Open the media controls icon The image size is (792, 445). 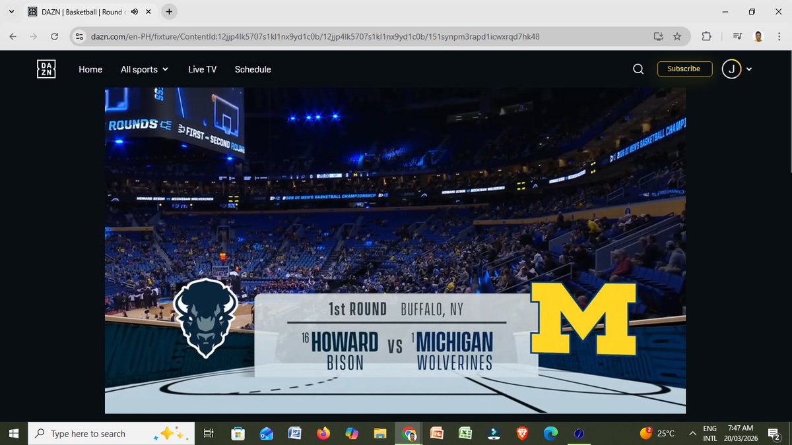coord(738,36)
